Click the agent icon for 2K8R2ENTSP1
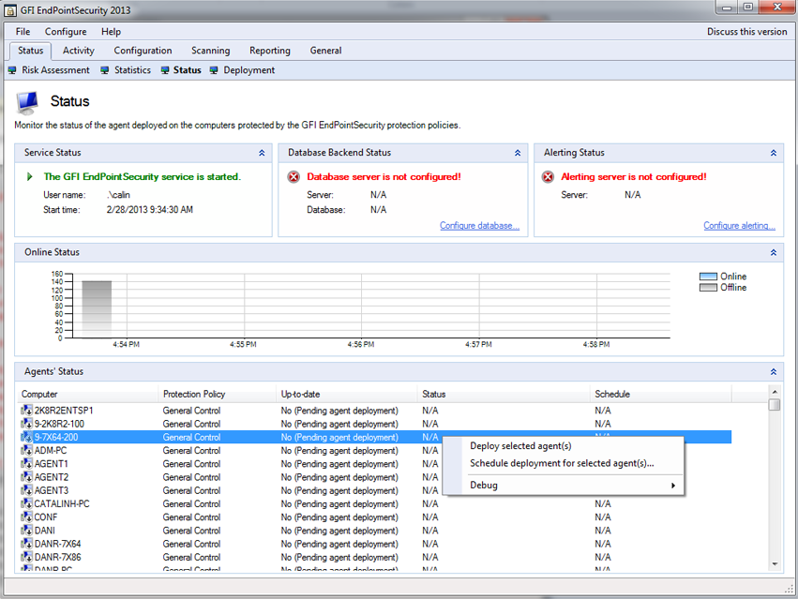The width and height of the screenshot is (798, 599). (26, 411)
